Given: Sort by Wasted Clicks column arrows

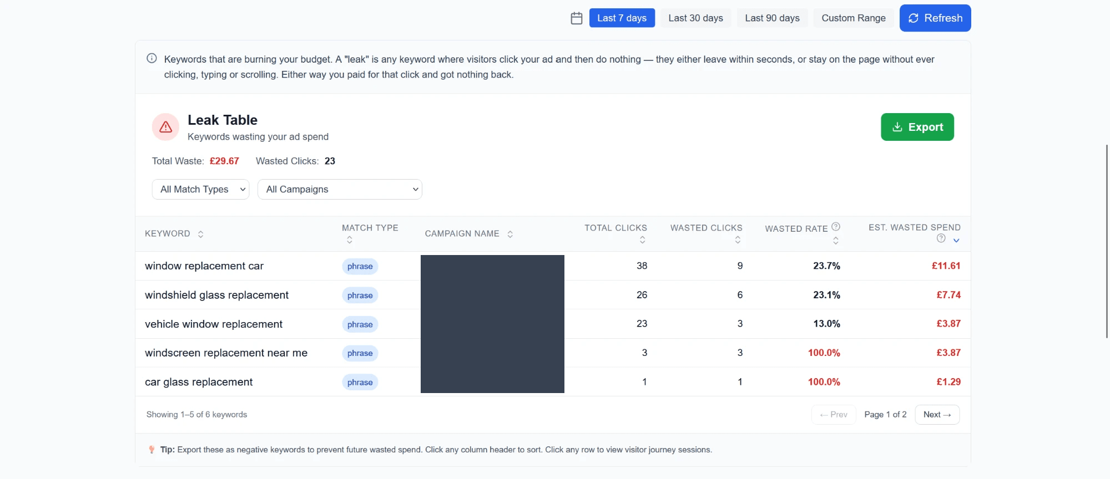Looking at the screenshot, I should pos(738,240).
